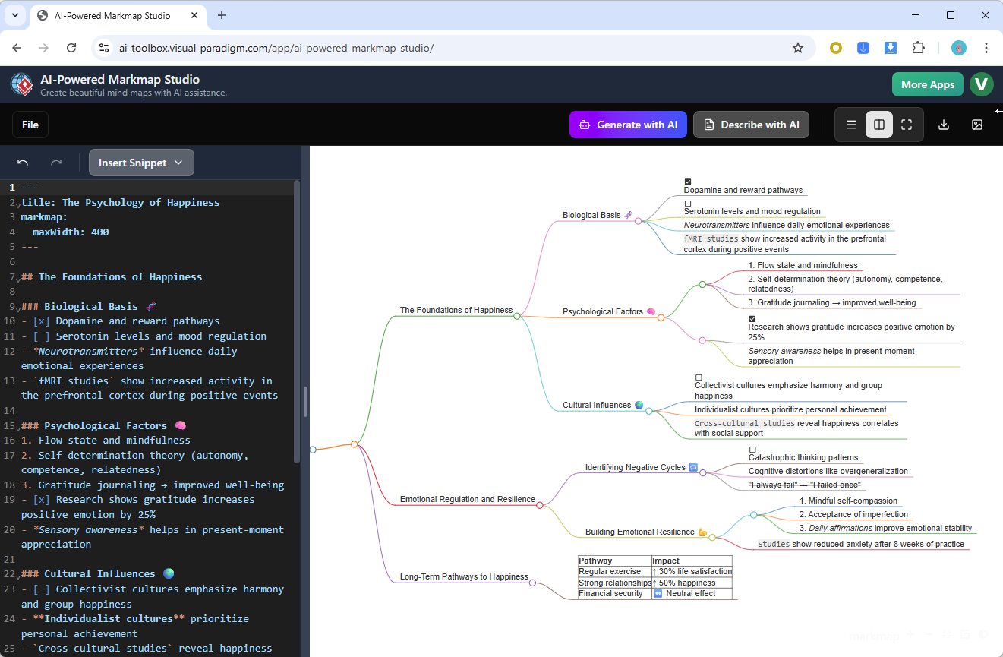Click the browser address bar

coord(304,47)
